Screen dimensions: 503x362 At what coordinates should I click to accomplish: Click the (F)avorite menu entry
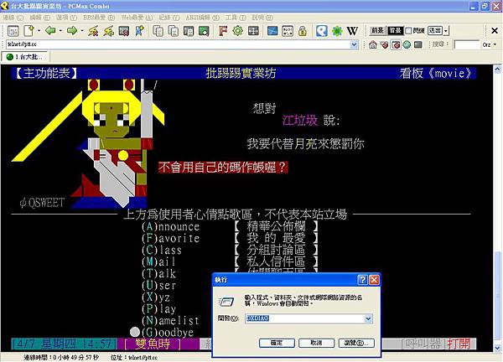pyautogui.click(x=170, y=238)
